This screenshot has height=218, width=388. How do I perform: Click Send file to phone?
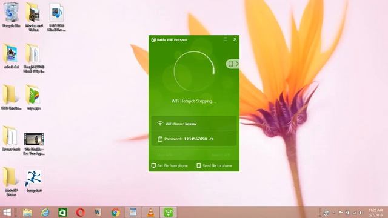214,165
